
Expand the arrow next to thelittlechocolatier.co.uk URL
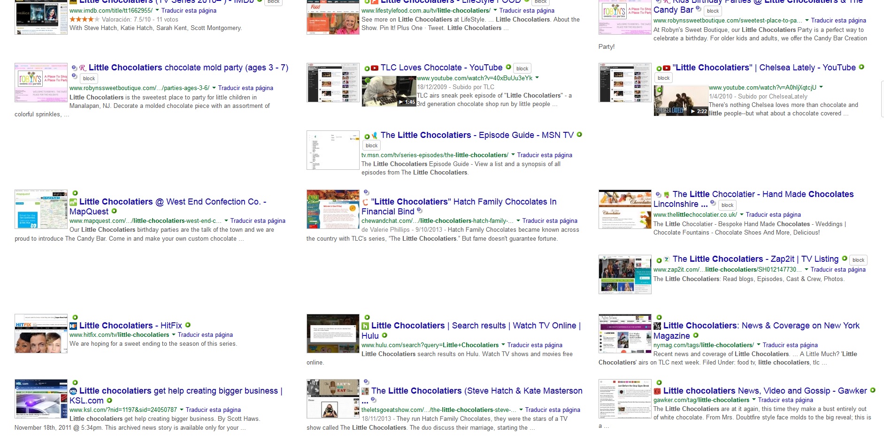coord(742,214)
